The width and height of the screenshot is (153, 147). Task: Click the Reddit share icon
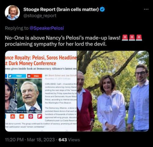[x=22, y=116]
